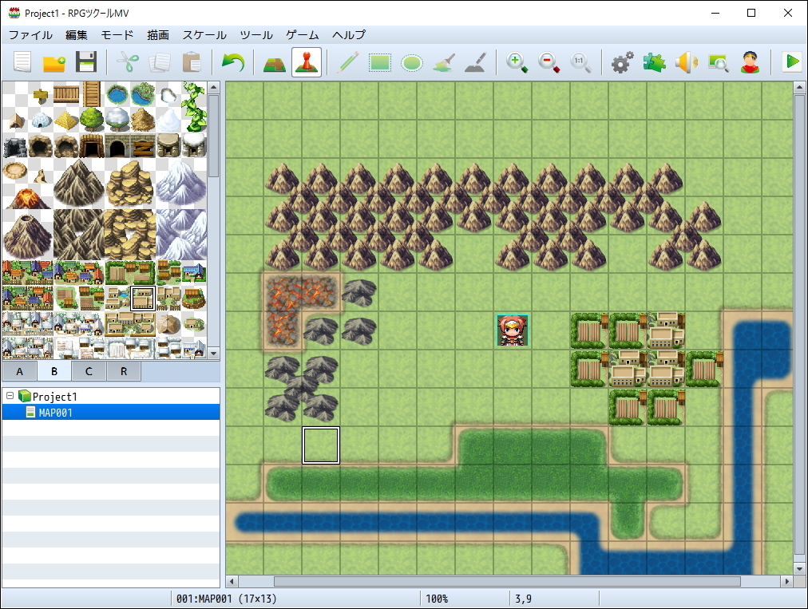Switch to Map mode icon
This screenshot has height=609, width=808.
(275, 62)
